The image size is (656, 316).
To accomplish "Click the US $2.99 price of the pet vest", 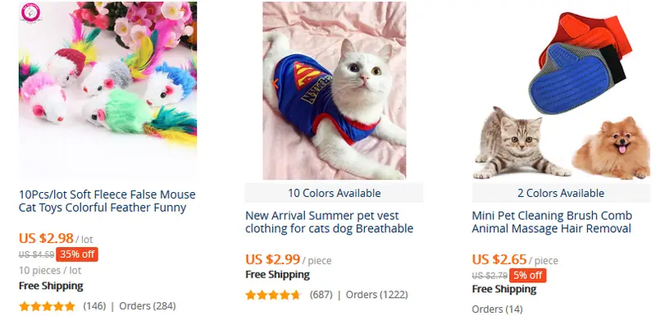I will coord(273,260).
